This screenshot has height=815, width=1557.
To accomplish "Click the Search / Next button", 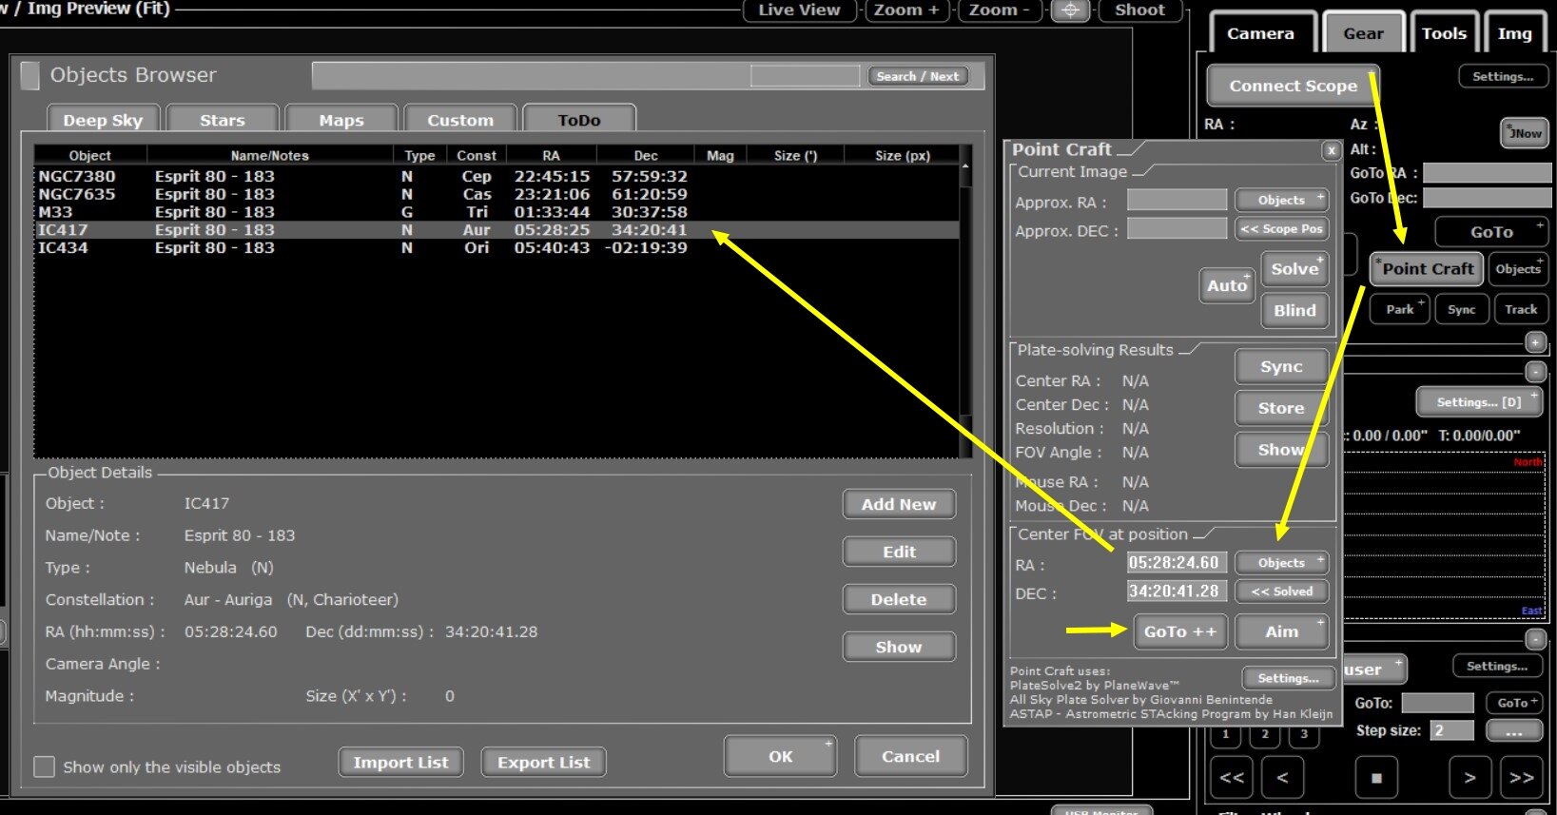I will pos(918,76).
